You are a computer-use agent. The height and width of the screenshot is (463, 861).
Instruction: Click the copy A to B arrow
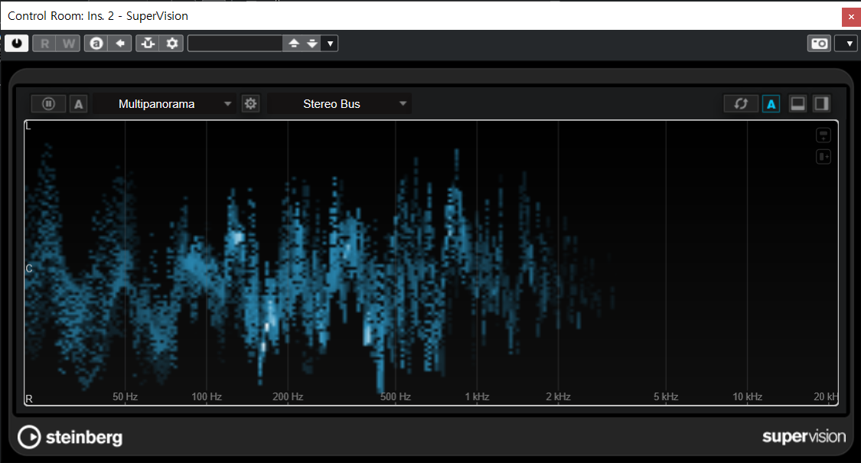[119, 44]
